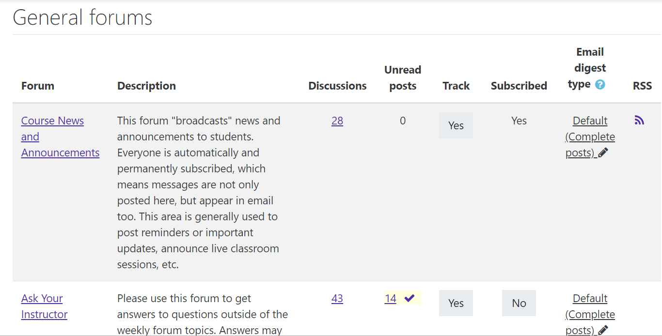The image size is (662, 336).
Task: Open the RSS feed for Course News
Action: (639, 120)
